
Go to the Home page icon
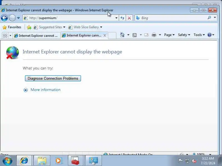122,35
